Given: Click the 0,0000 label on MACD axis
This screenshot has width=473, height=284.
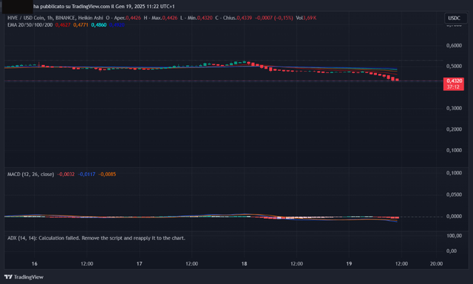Looking at the screenshot, I should [x=454, y=217].
